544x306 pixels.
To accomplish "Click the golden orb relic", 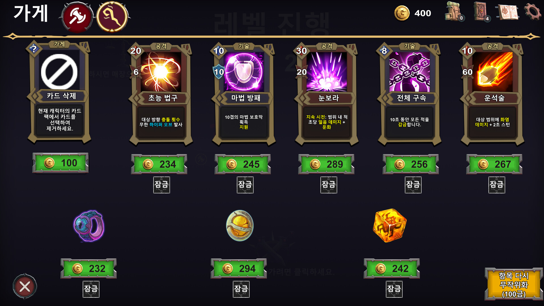I will (x=240, y=226).
